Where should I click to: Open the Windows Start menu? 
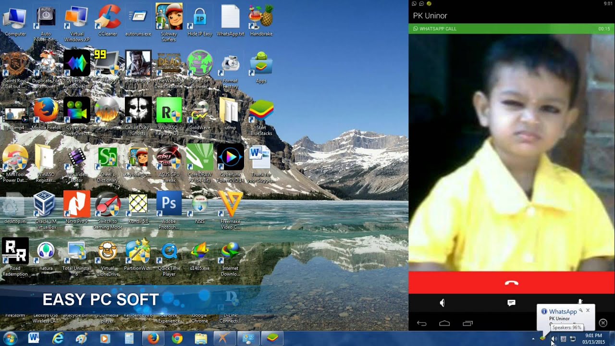pos(10,338)
